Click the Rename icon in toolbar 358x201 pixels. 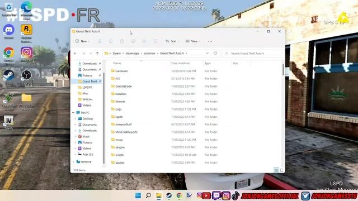133,41
